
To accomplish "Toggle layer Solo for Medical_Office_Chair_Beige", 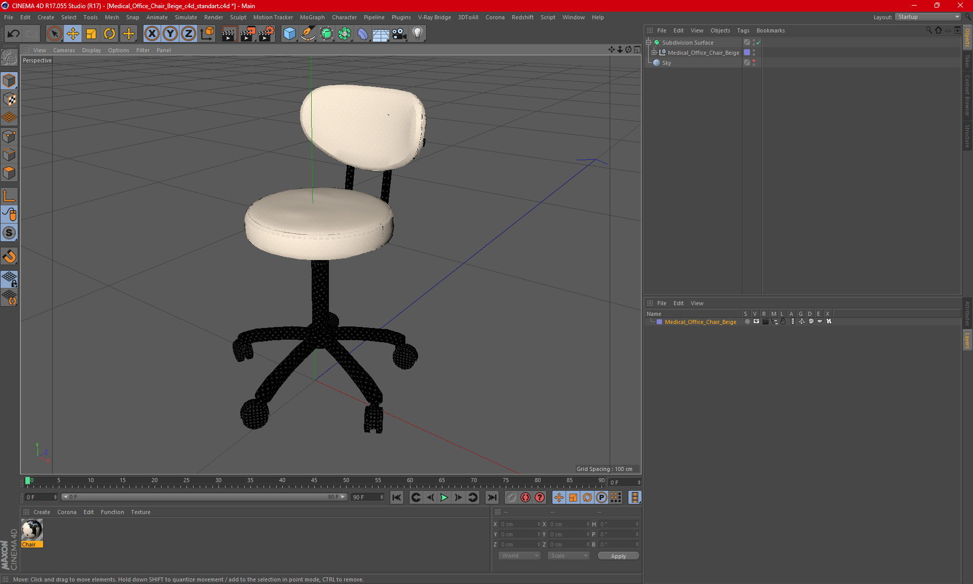I will 747,321.
